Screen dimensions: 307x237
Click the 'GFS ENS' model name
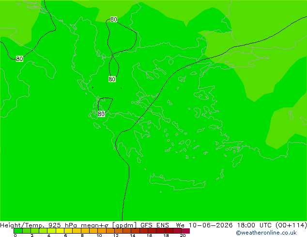(154, 225)
